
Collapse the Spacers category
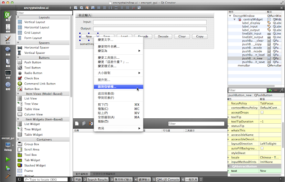[18, 43]
